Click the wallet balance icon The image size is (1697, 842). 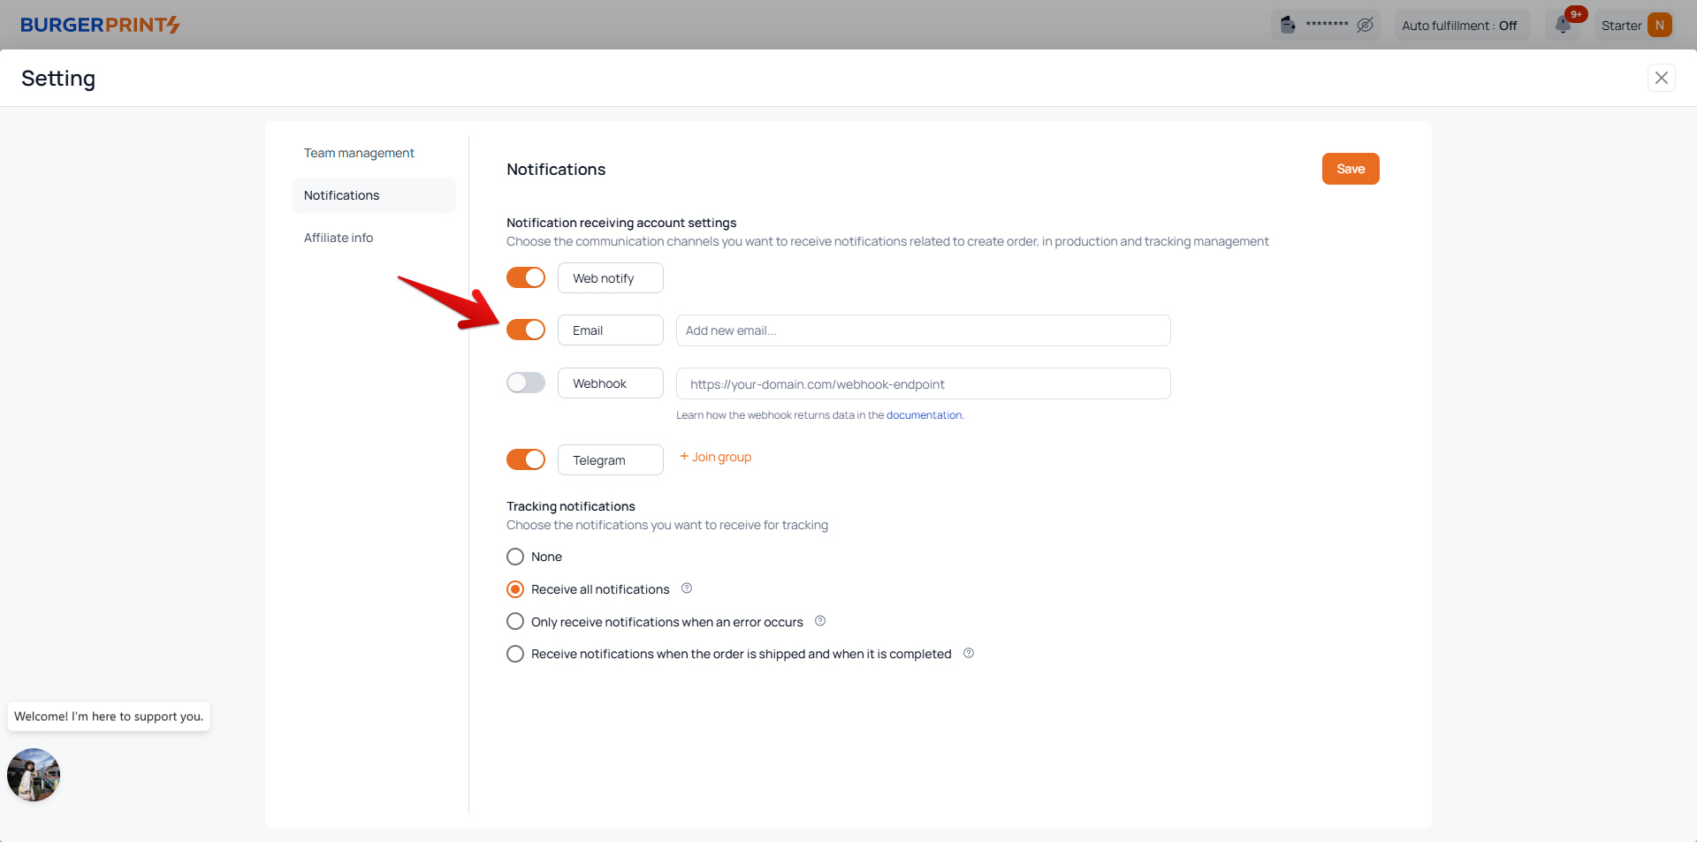(1289, 25)
